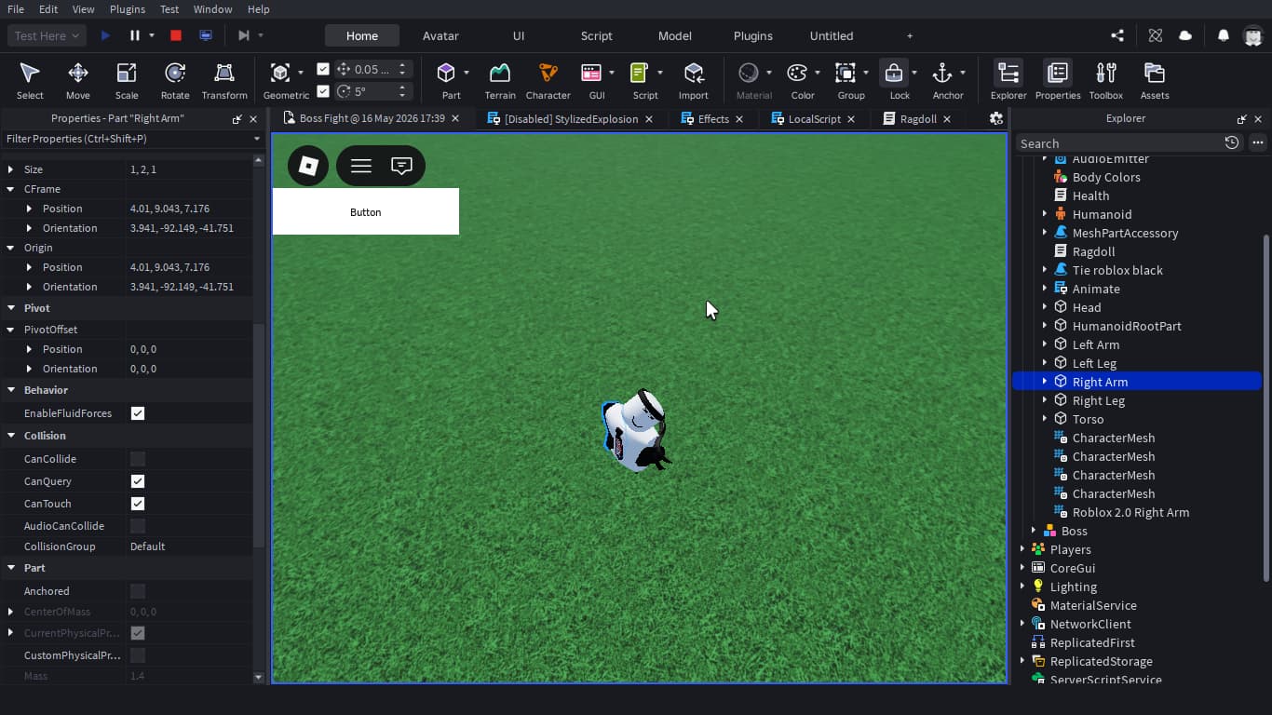Open the Toolbox panel

(1106, 80)
